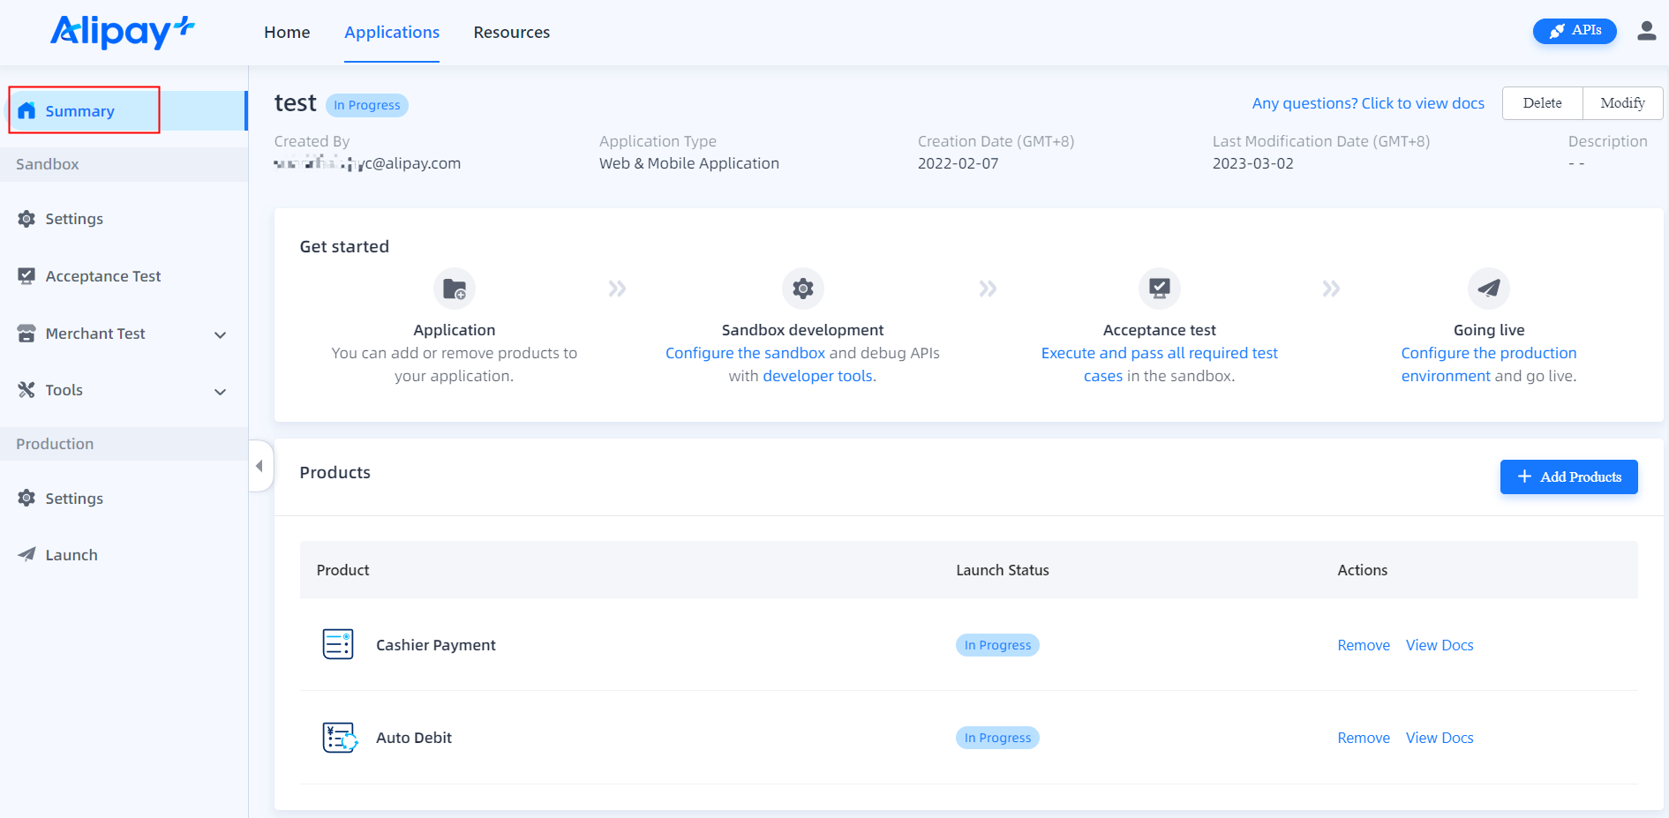1669x818 pixels.
Task: Expand the Tools sidebar section
Action: (220, 391)
